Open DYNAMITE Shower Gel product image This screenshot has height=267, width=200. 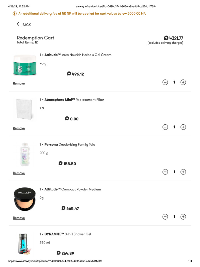pos(25,244)
